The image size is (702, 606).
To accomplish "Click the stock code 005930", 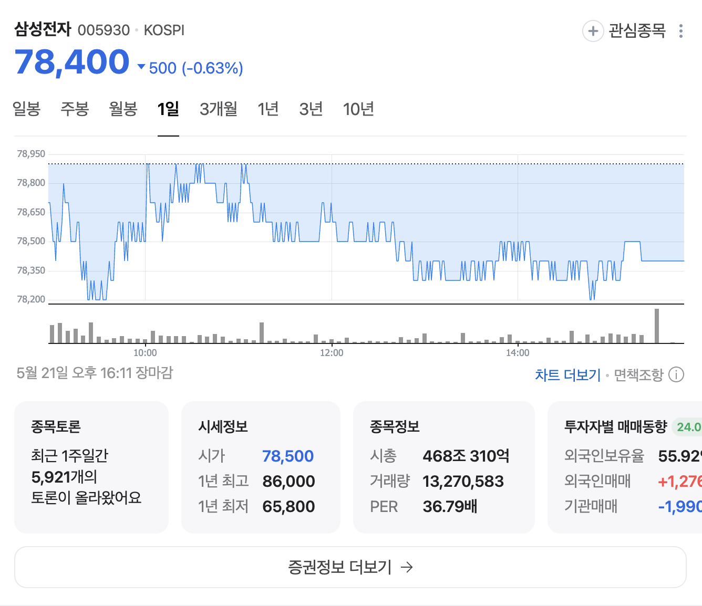I will [104, 30].
